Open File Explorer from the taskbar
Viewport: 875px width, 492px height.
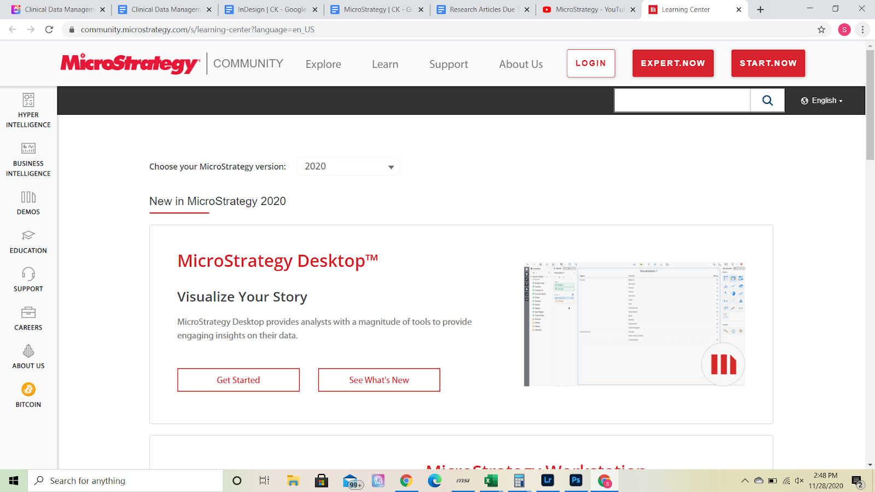click(x=293, y=481)
